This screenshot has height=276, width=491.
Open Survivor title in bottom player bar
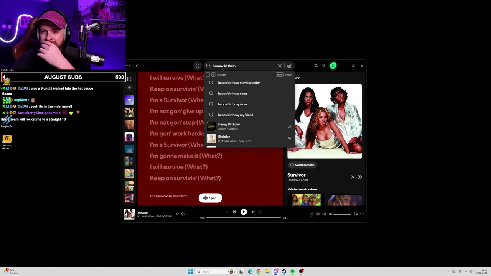pyautogui.click(x=143, y=213)
